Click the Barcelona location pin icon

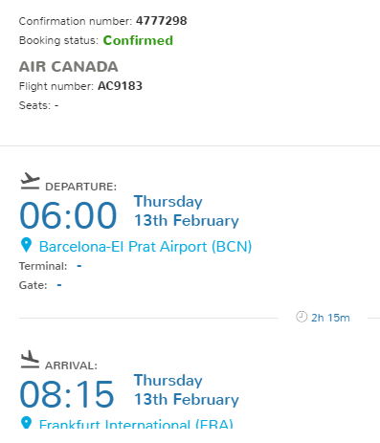(26, 245)
